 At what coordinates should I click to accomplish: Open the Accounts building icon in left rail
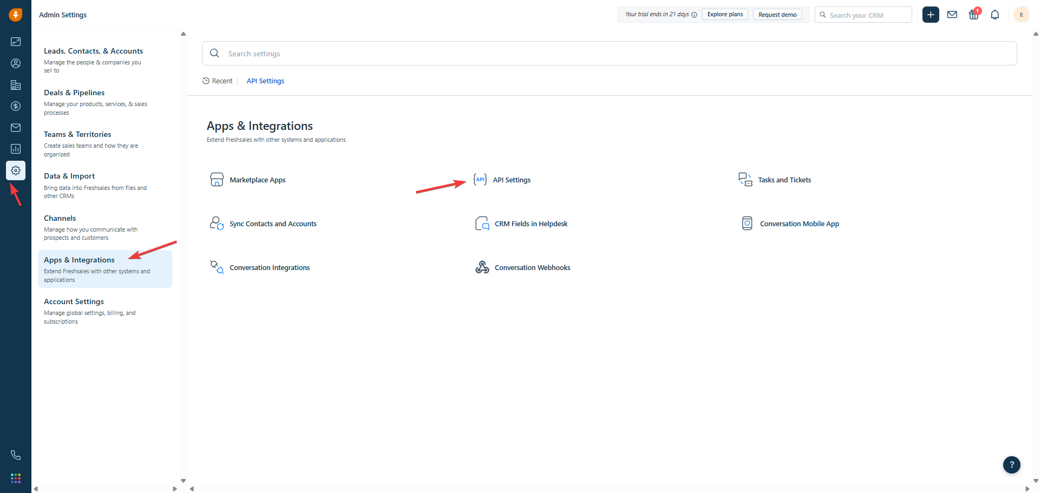16,85
